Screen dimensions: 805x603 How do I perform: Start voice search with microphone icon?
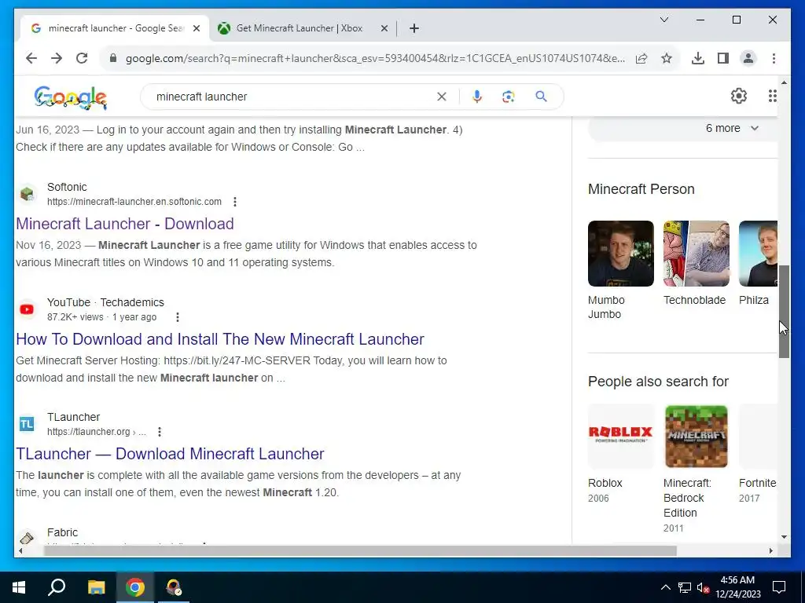coord(477,97)
